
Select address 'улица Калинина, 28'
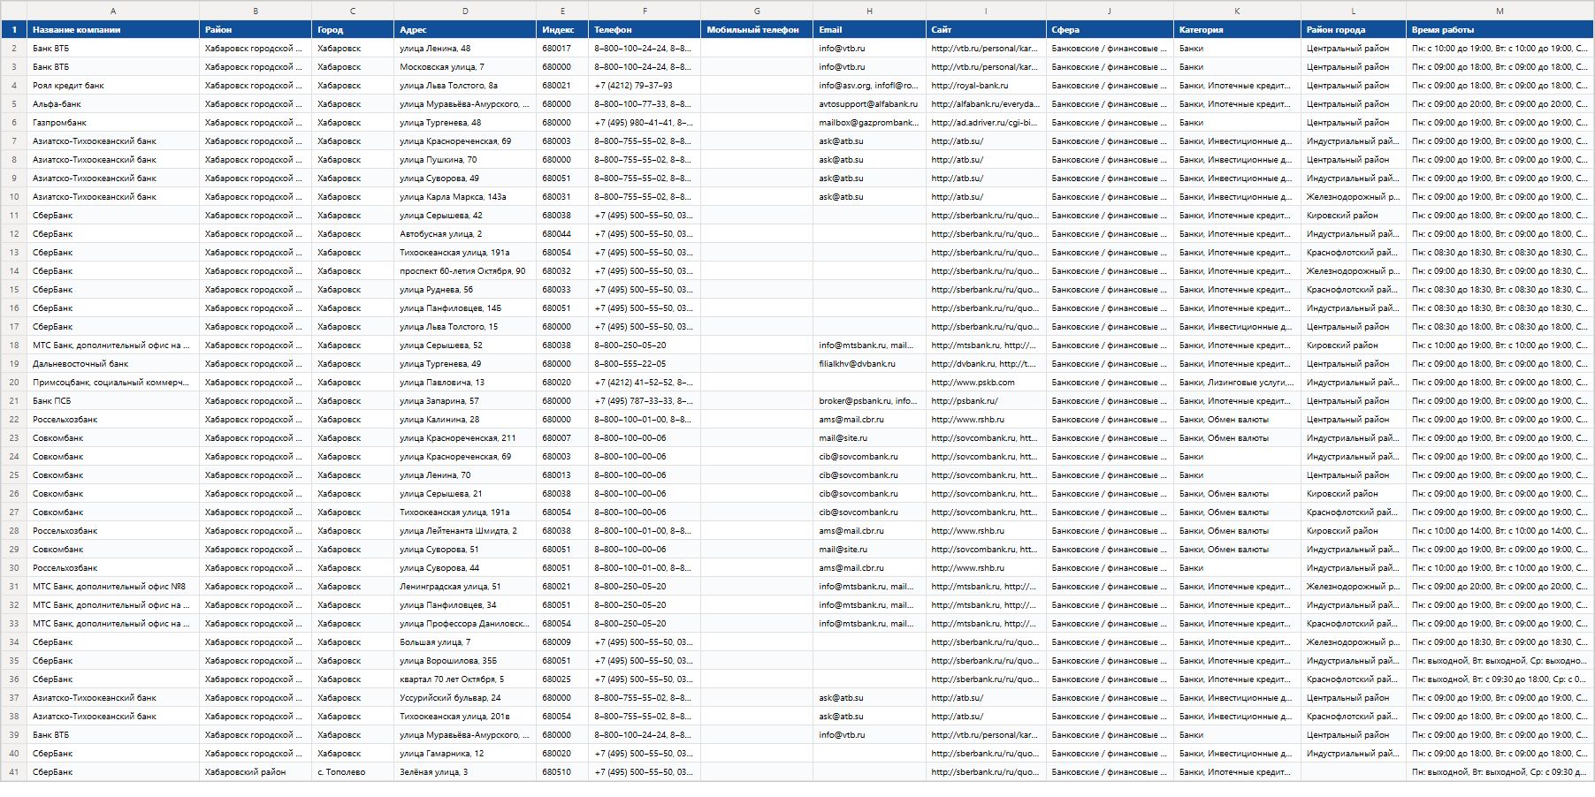465,420
